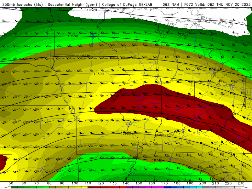252x189 pixels.
Task: Click the 10380 height contour label
Action: [x=73, y=36]
